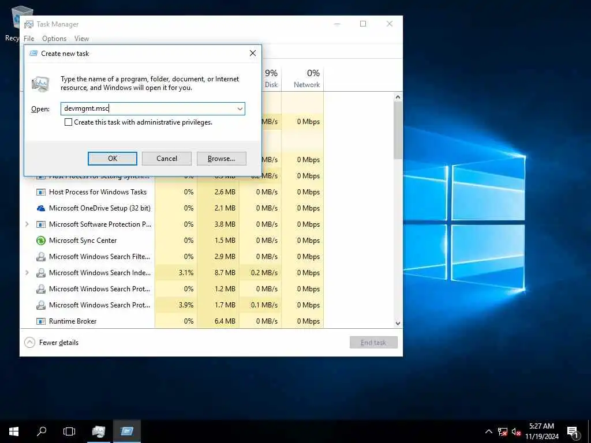591x443 pixels.
Task: Click OK in Create new task dialog
Action: (x=113, y=159)
